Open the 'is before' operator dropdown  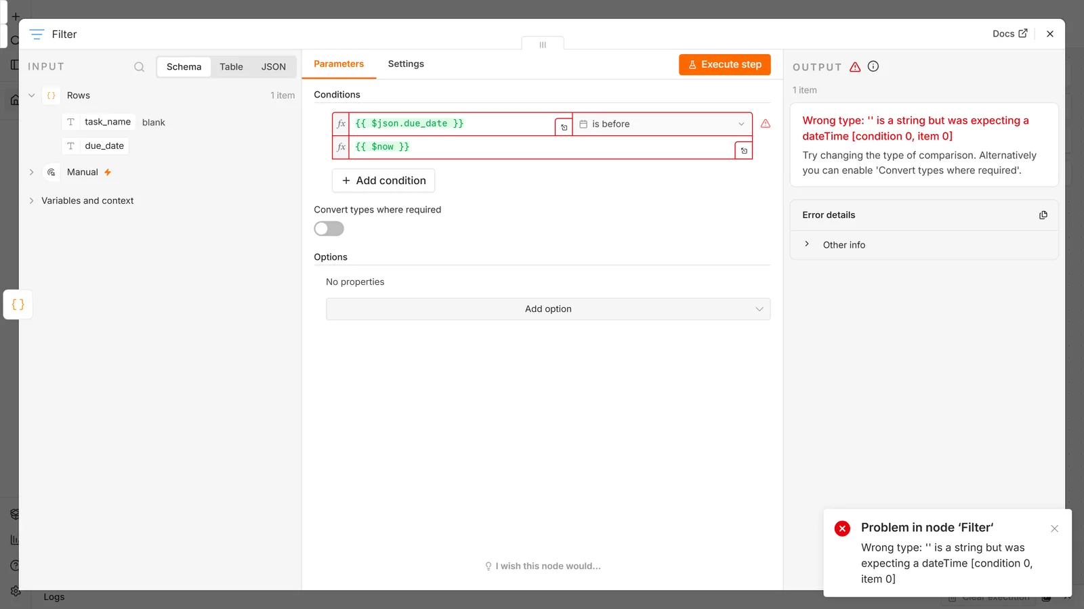(x=662, y=124)
